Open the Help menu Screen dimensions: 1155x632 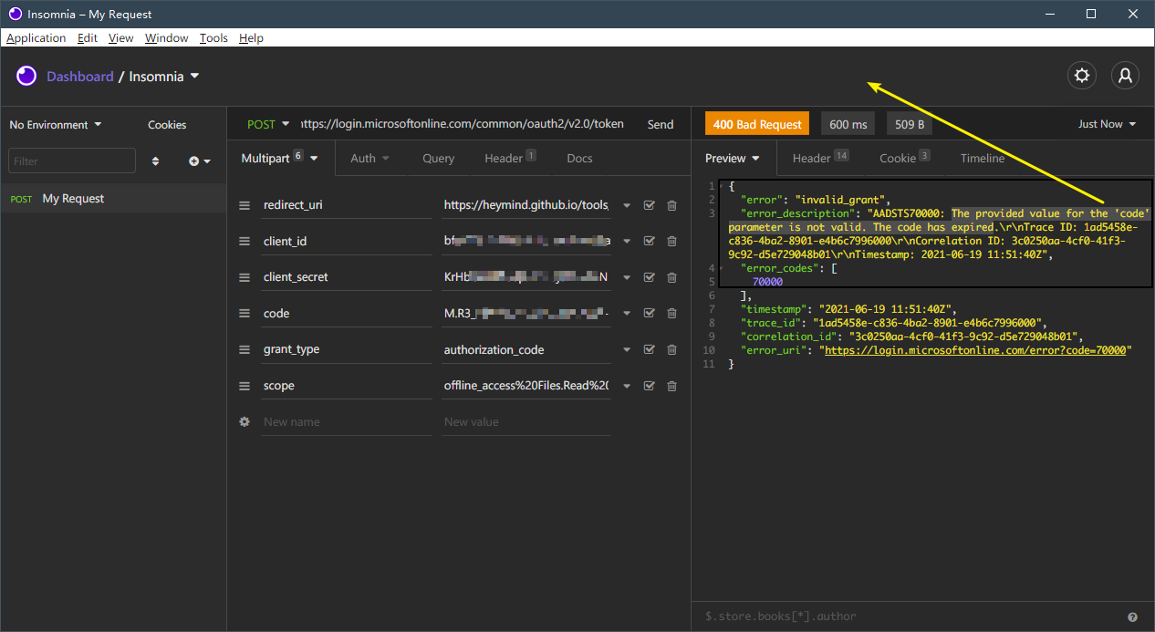[251, 38]
